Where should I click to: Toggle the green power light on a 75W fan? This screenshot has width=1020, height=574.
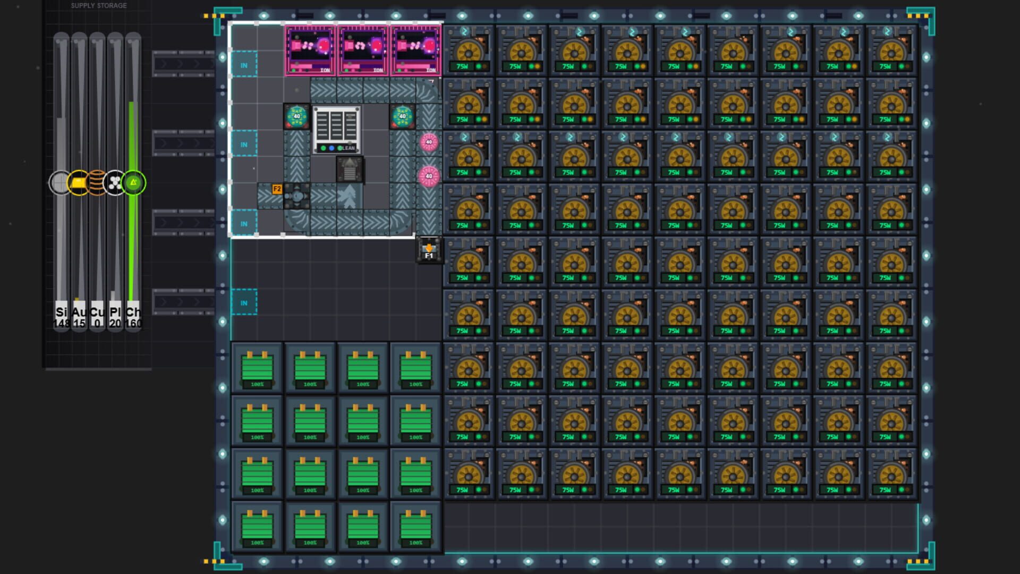(x=479, y=67)
